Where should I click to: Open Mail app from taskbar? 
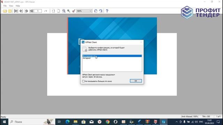tap(91, 122)
